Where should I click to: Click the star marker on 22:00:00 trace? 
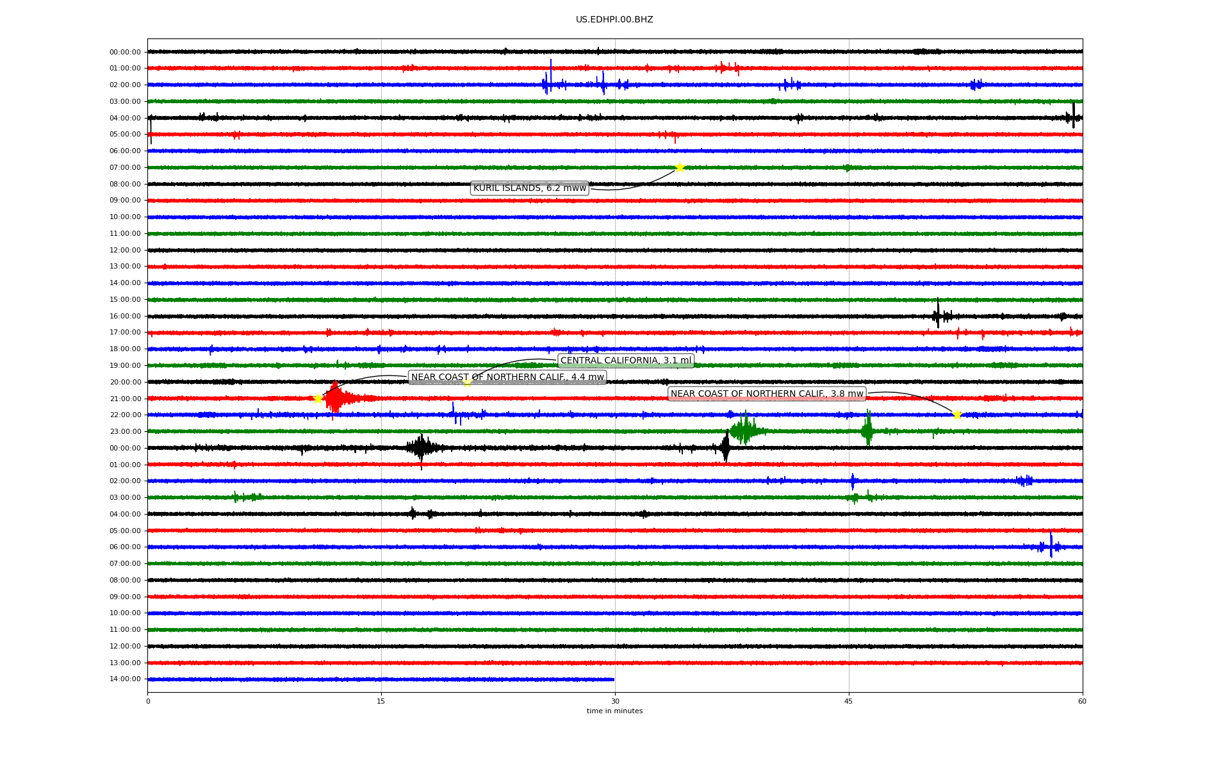(957, 415)
